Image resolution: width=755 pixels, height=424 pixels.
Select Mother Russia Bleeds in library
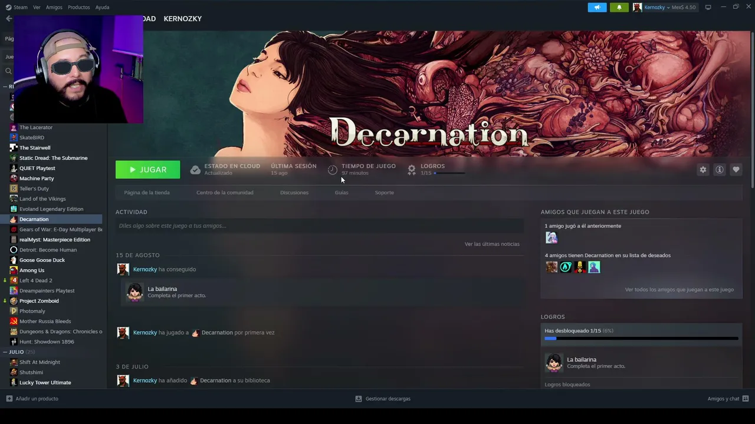coord(45,322)
